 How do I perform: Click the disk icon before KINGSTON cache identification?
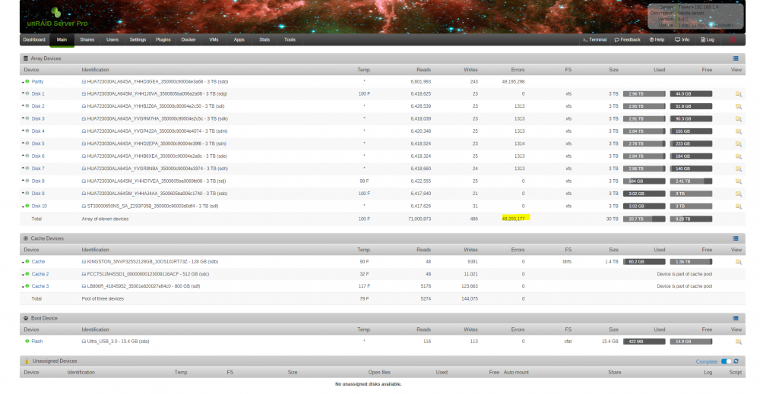pos(84,262)
